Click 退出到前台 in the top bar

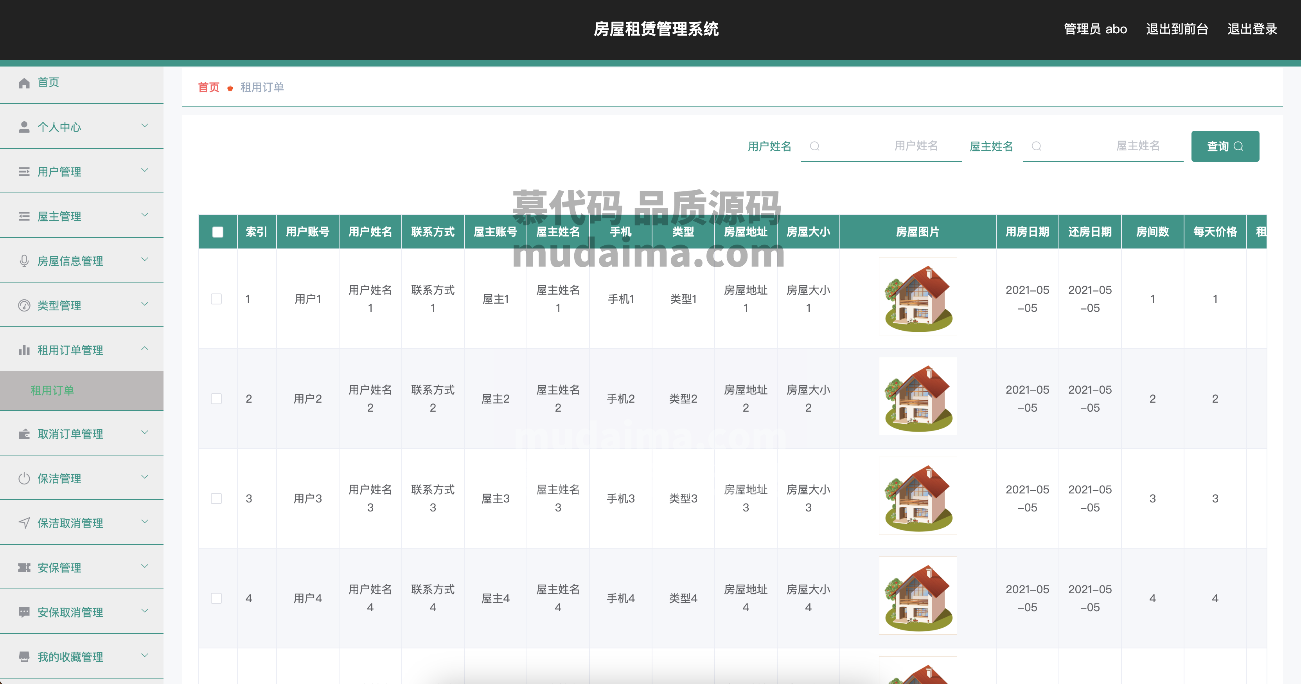(1177, 29)
